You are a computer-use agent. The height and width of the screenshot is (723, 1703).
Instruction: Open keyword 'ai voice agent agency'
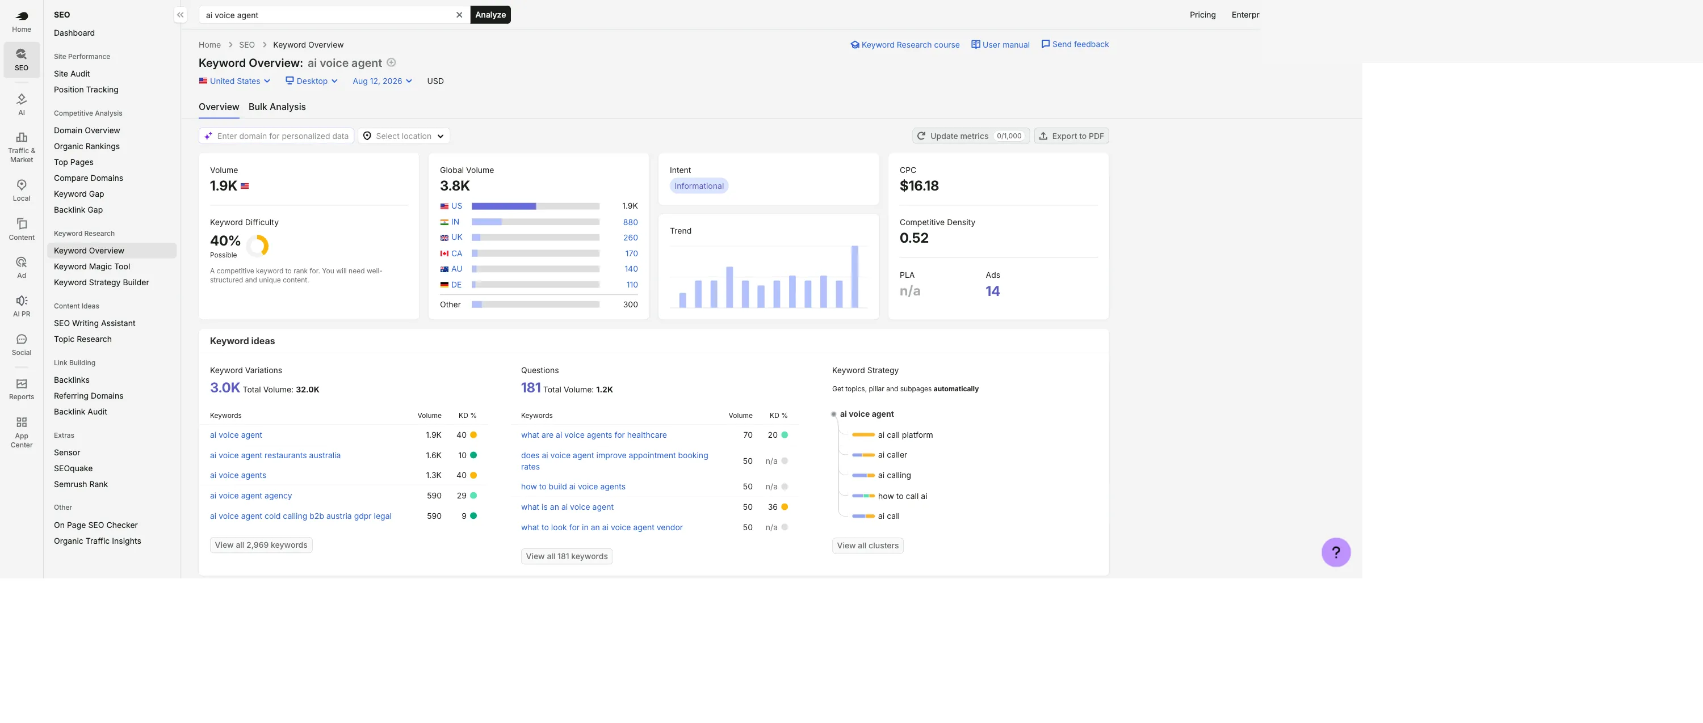point(250,495)
